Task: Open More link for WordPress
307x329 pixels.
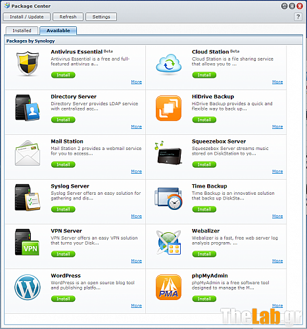Action: click(x=137, y=305)
